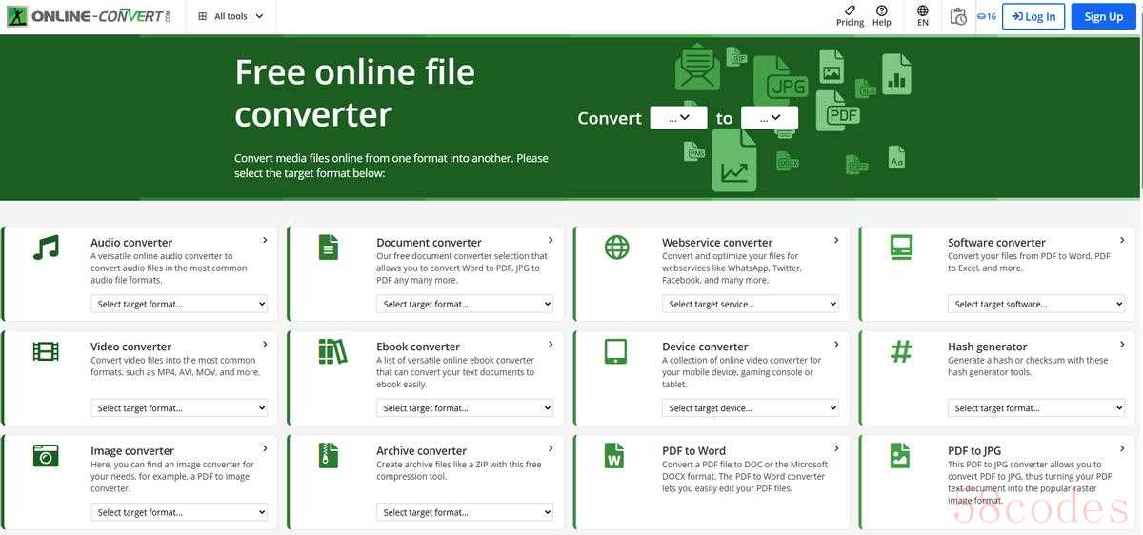Click the Audio converter arrow chevron
The width and height of the screenshot is (1143, 535).
265,240
